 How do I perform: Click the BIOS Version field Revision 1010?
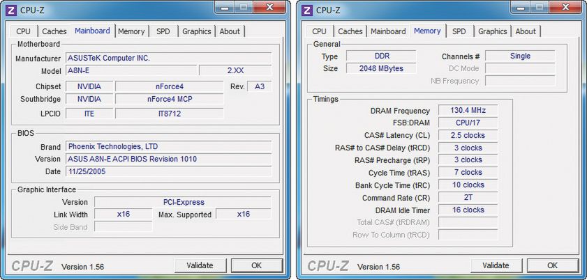point(169,159)
